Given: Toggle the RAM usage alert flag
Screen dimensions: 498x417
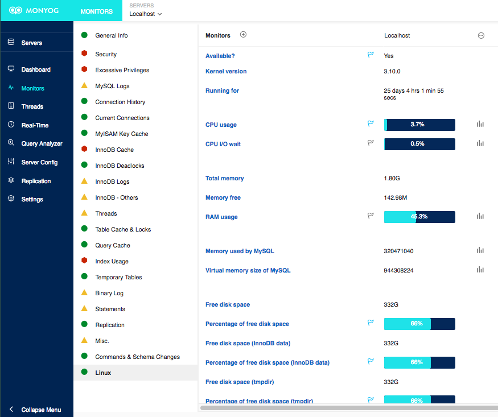Looking at the screenshot, I should coord(371,216).
